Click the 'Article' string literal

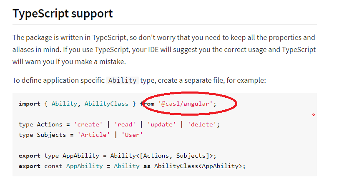click(94, 135)
